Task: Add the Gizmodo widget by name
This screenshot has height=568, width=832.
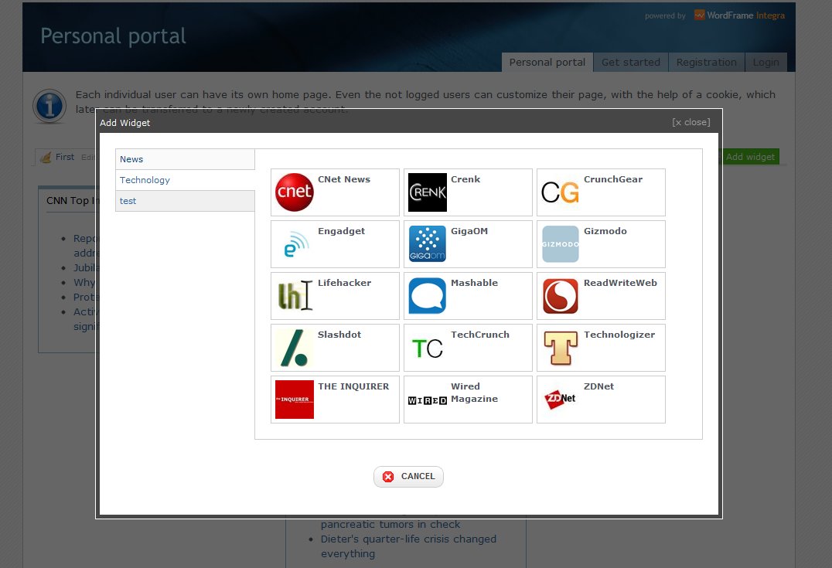Action: (605, 231)
